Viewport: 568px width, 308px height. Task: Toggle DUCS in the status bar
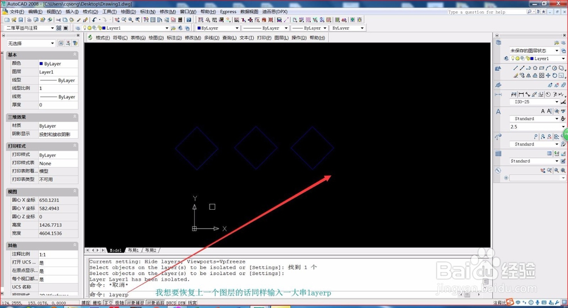pos(171,302)
